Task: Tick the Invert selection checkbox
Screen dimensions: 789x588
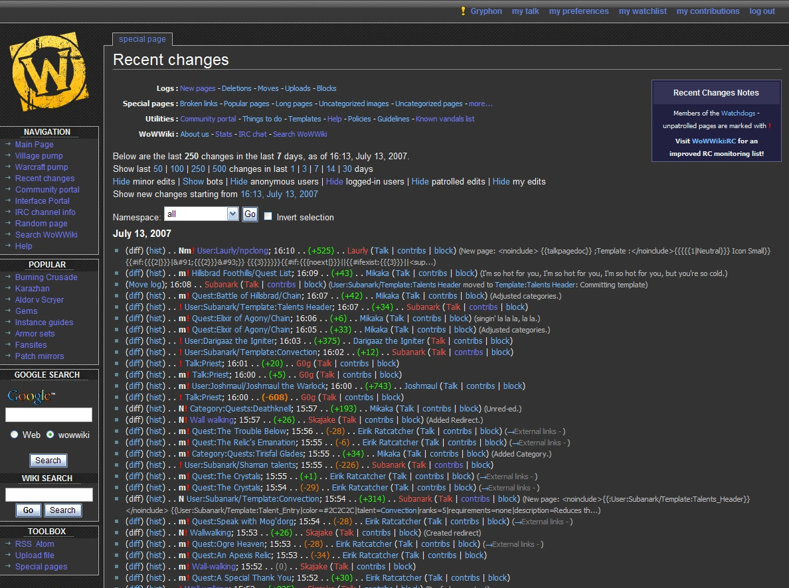Action: point(268,216)
